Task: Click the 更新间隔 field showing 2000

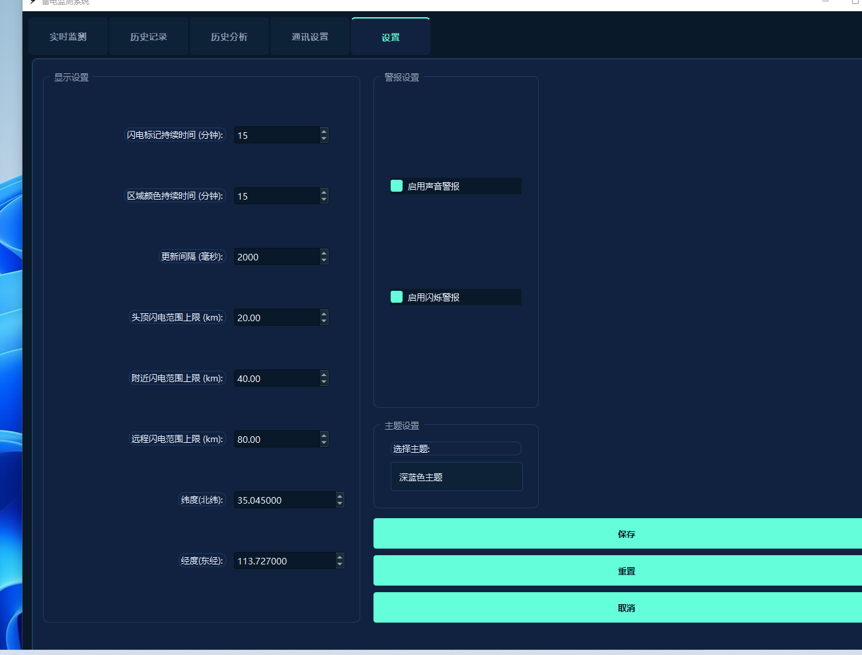Action: 276,256
